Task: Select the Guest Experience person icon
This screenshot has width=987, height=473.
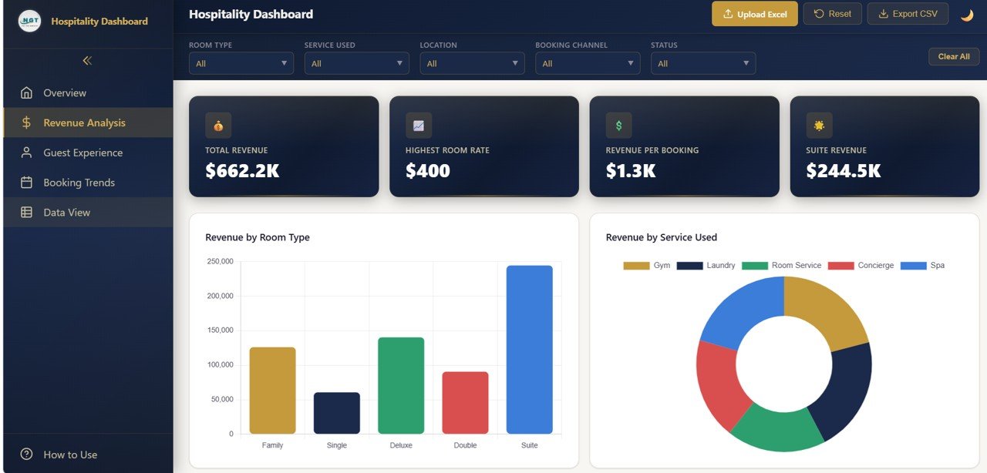Action: coord(26,153)
